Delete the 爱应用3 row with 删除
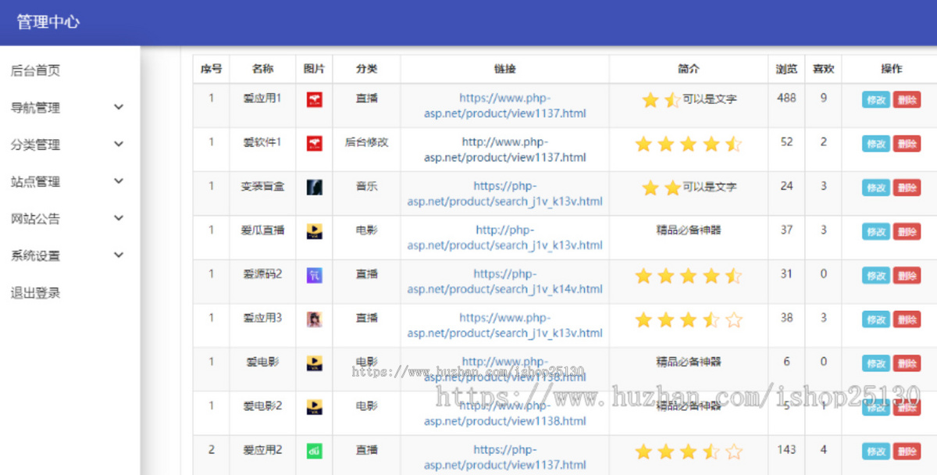 [x=907, y=320]
